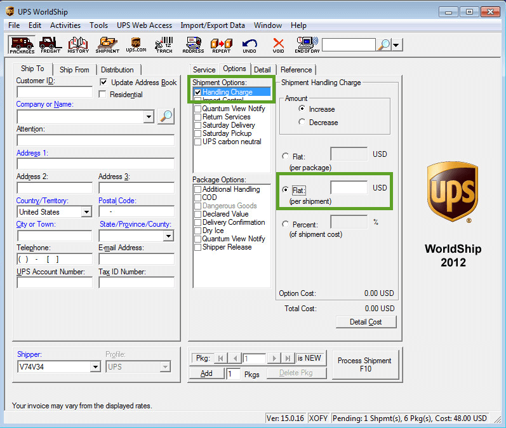The width and height of the screenshot is (506, 428).
Task: Go to last package arrow button
Action: click(287, 358)
